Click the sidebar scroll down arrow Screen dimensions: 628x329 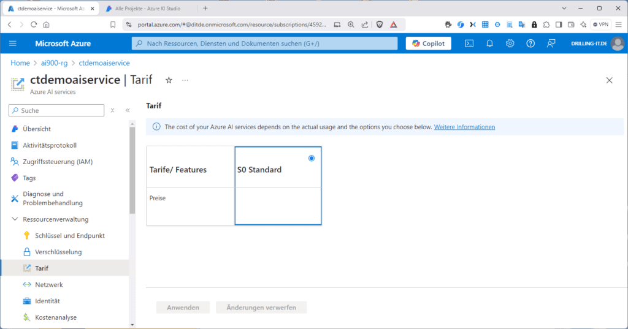[132, 325]
